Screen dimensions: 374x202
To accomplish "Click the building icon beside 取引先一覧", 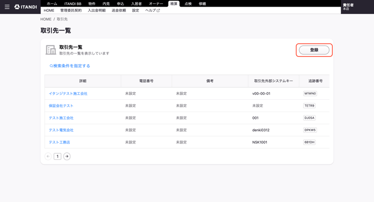I will tap(51, 50).
